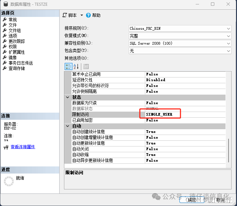This screenshot has width=237, height=206.
Task: Click the wrench icon beside 更改跟踪
Action: click(5, 41)
